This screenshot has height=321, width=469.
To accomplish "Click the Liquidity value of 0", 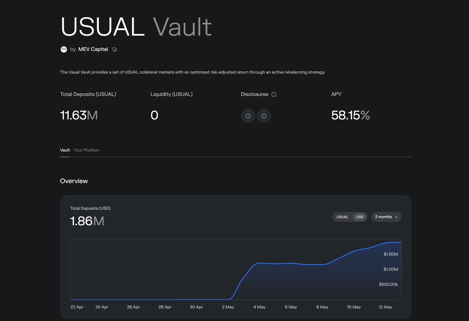I will [154, 115].
